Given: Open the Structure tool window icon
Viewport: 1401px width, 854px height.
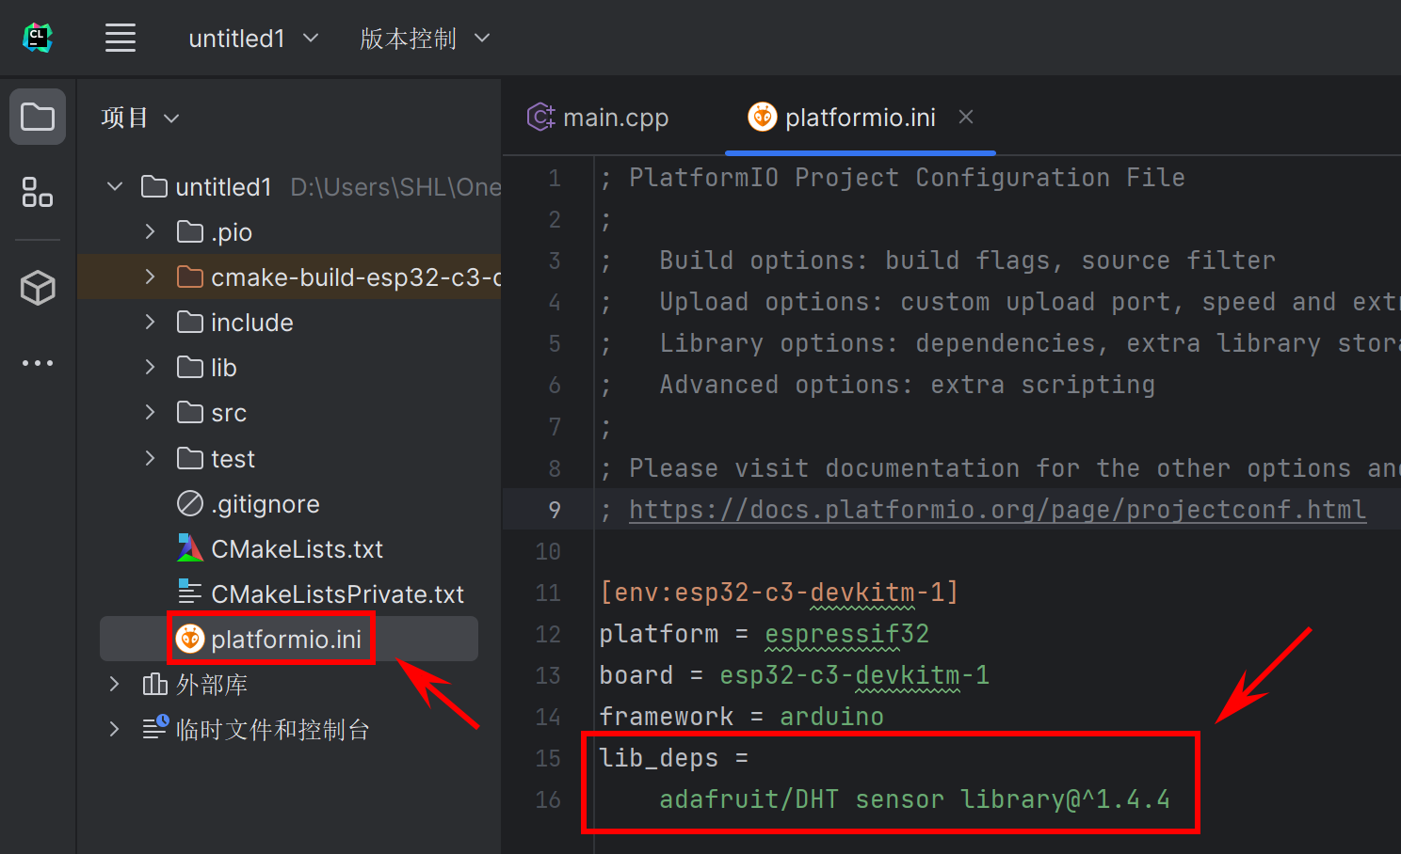Looking at the screenshot, I should point(37,193).
